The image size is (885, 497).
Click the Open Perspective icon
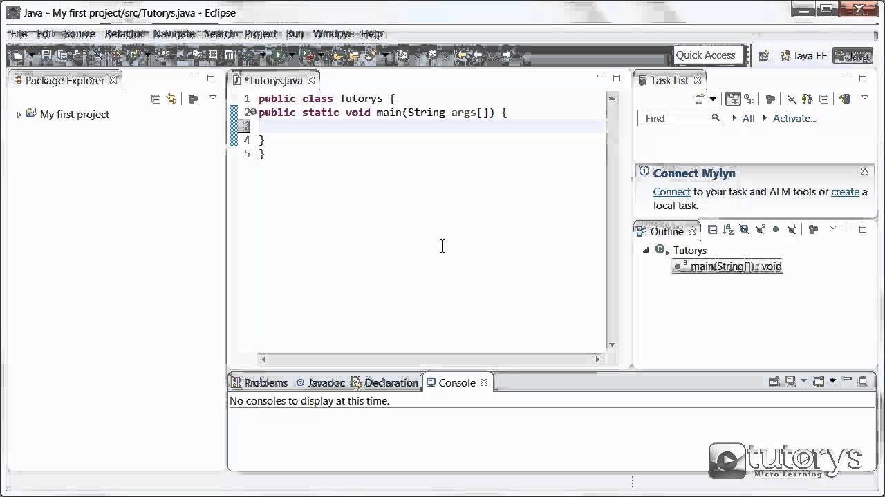click(x=764, y=56)
